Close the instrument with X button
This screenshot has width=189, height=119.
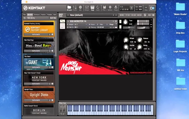(x=151, y=20)
